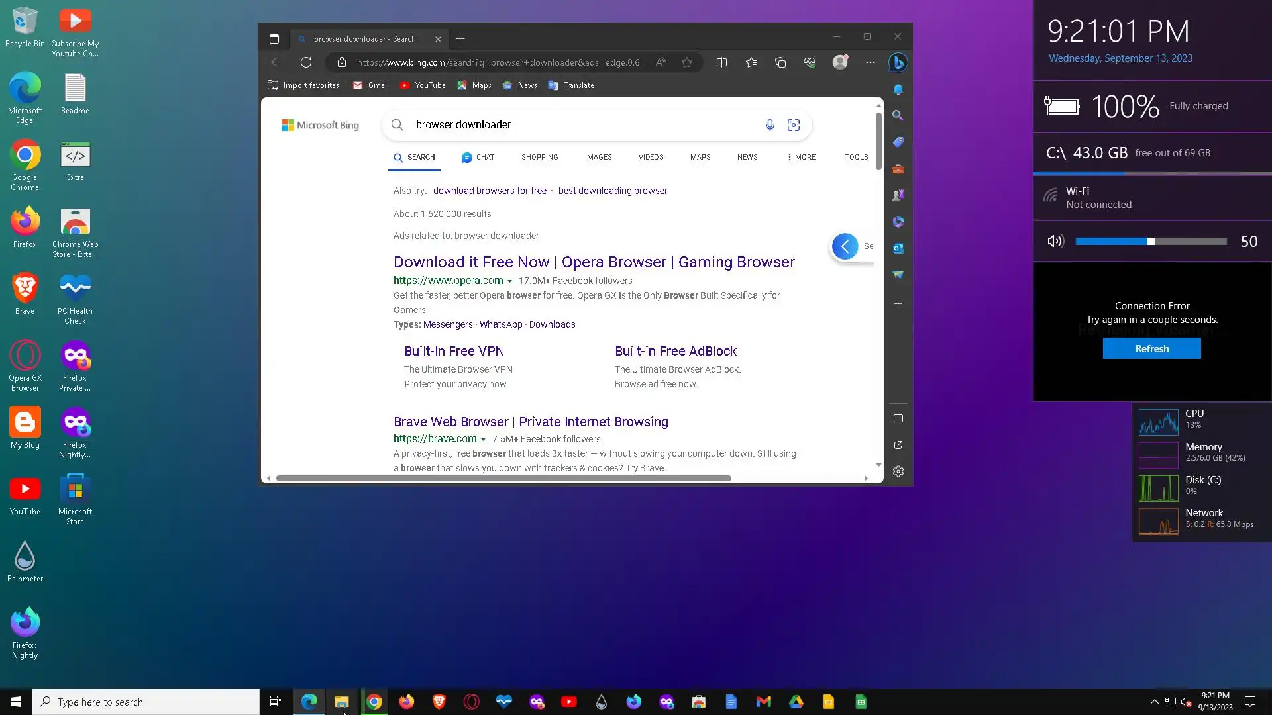This screenshot has width=1272, height=715.
Task: Click the Bing Copilot sidebar icon
Action: 898,62
